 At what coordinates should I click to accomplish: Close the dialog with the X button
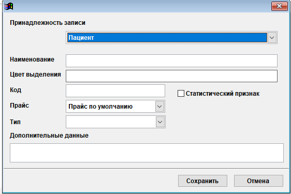tap(279, 6)
